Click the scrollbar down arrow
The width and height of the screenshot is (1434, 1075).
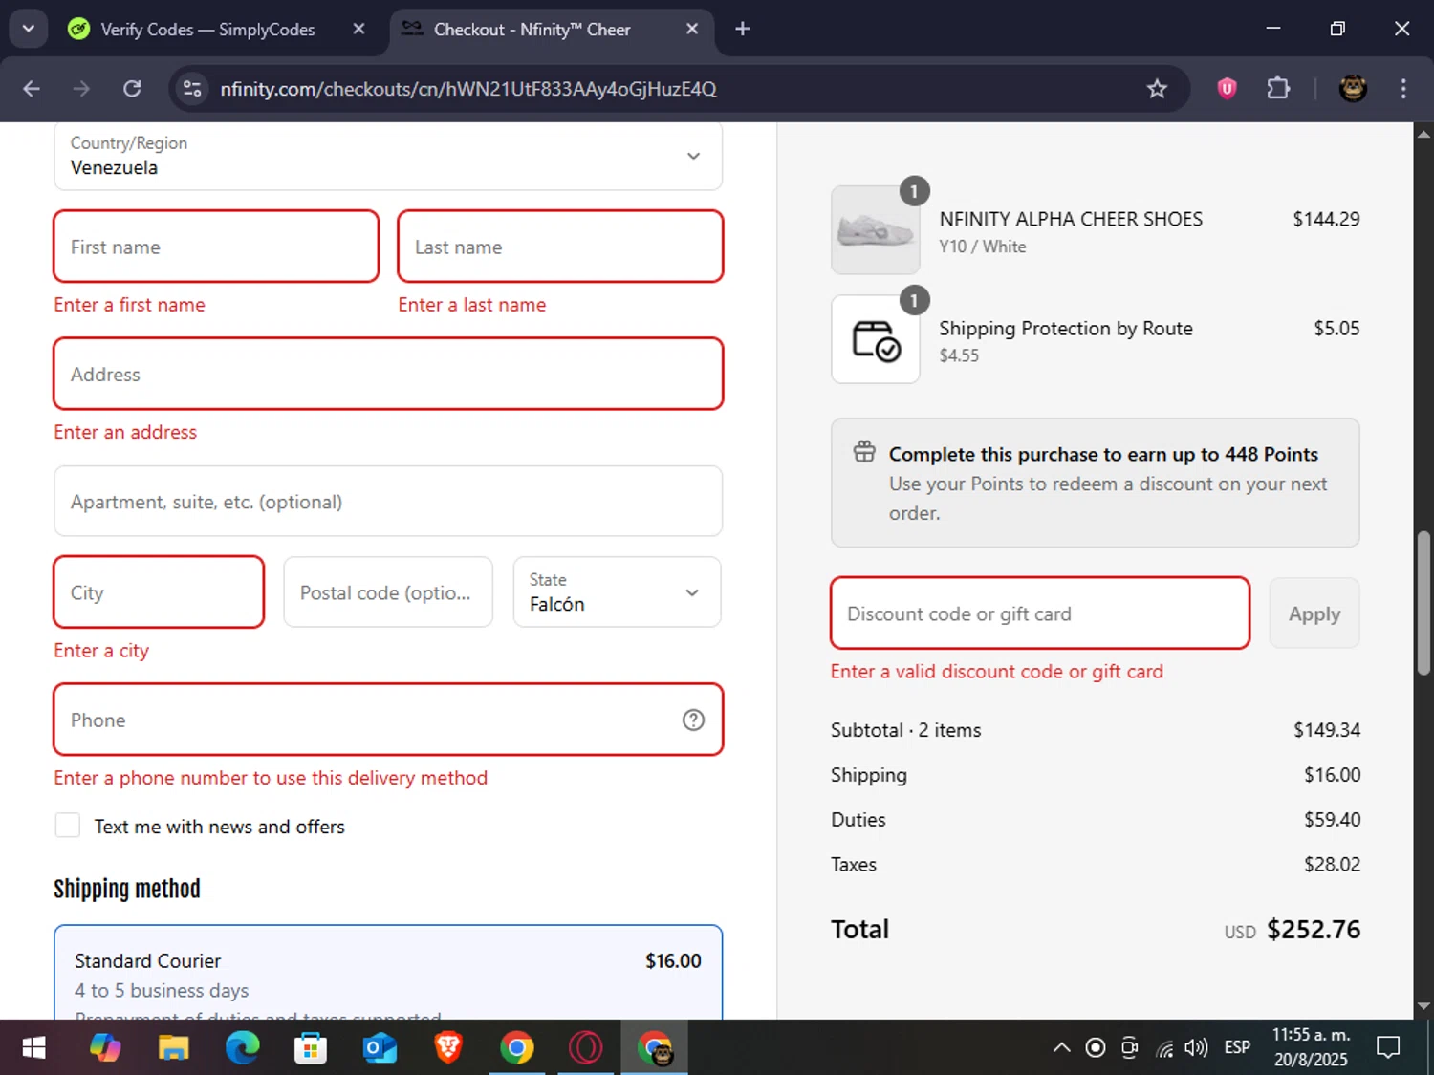[x=1423, y=1006]
